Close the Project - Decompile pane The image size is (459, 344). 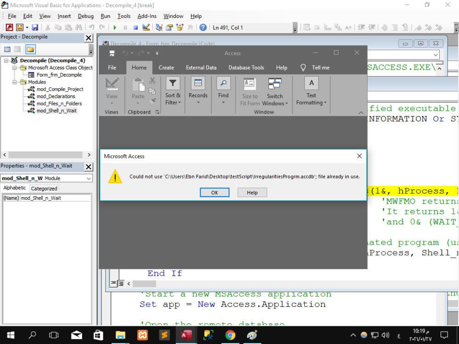click(89, 38)
